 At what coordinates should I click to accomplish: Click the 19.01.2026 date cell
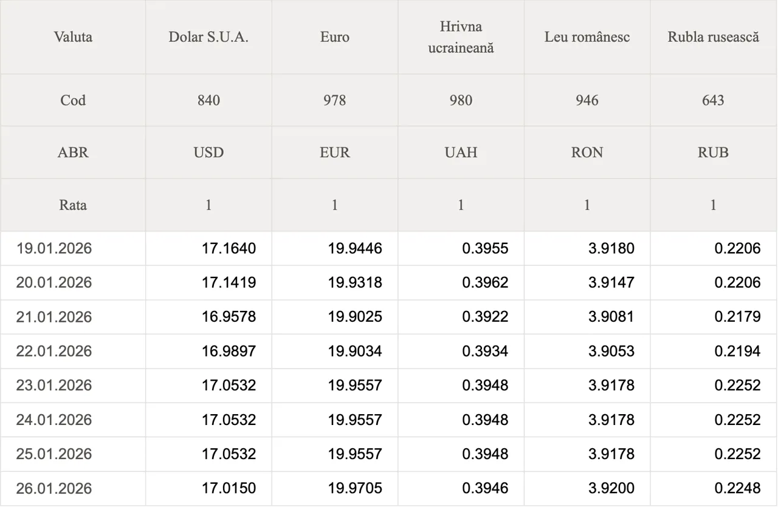[x=54, y=248]
